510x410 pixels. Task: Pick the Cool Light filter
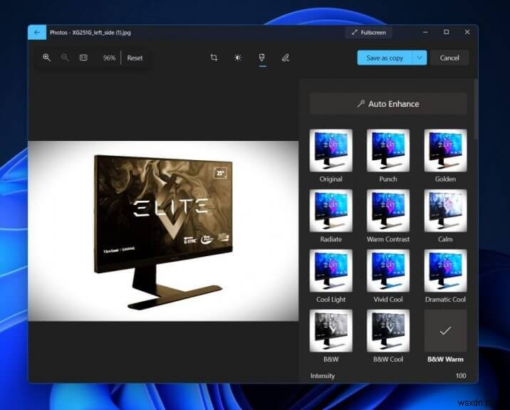331,270
